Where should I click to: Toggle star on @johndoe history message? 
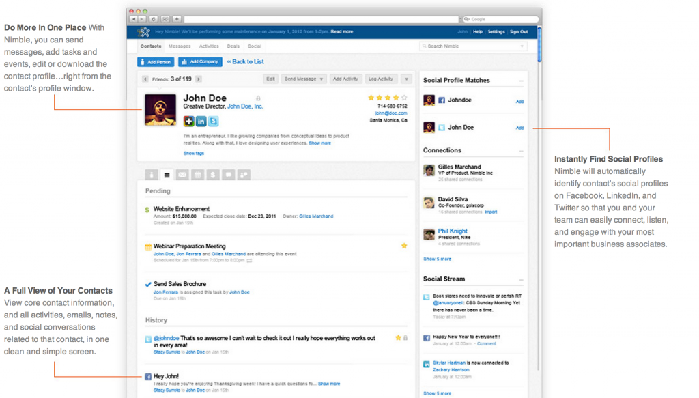398,338
